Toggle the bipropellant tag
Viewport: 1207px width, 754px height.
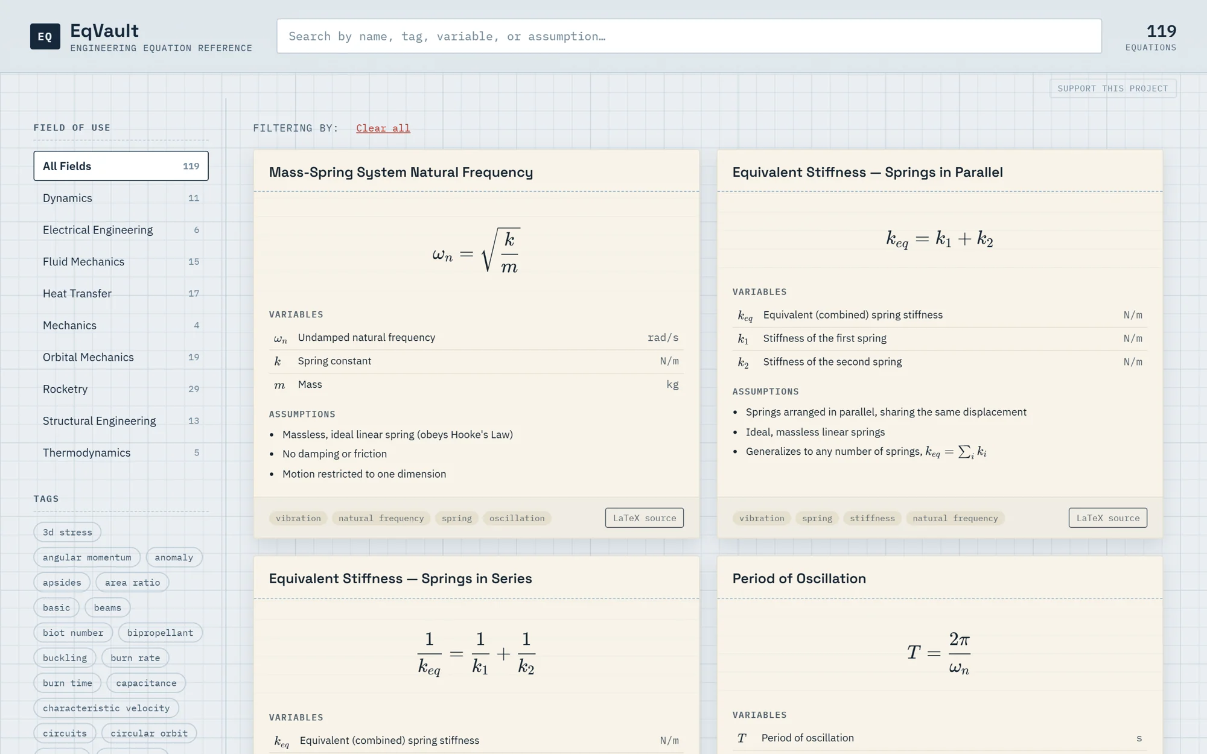pos(161,633)
